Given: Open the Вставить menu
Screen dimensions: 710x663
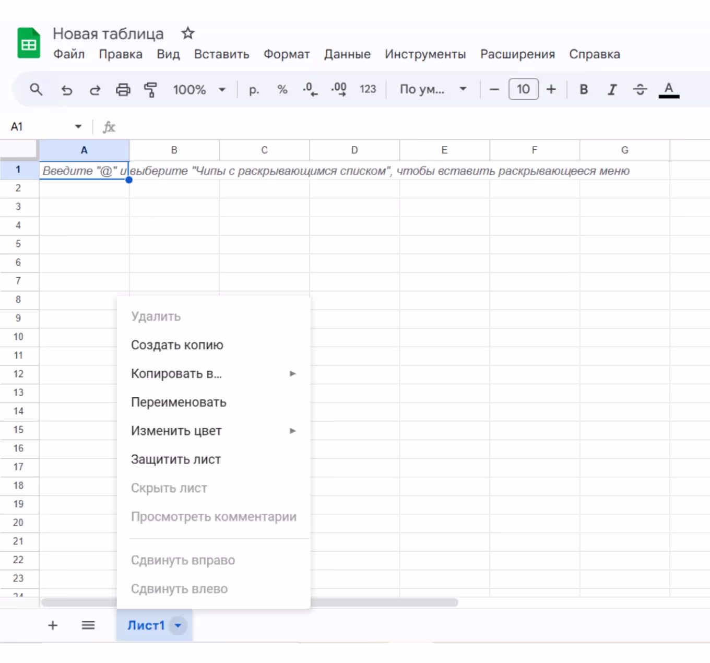Looking at the screenshot, I should point(221,54).
